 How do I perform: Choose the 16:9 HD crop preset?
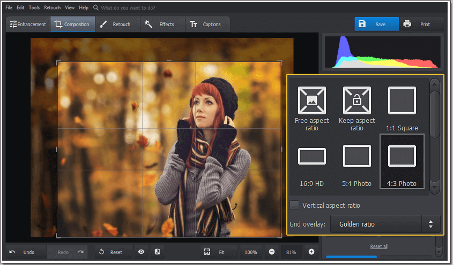[x=312, y=157]
